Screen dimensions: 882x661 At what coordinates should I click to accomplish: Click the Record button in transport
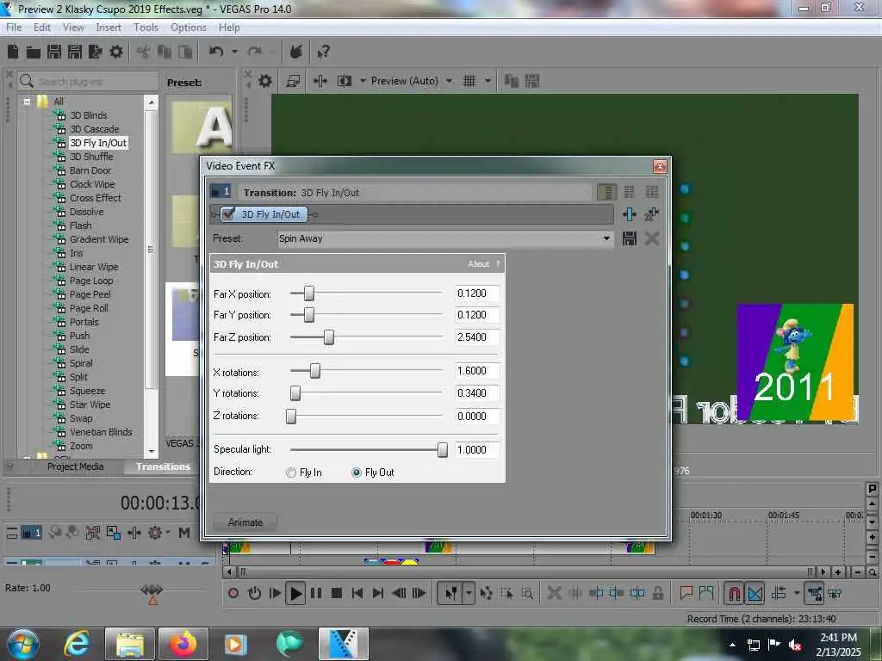pyautogui.click(x=233, y=593)
